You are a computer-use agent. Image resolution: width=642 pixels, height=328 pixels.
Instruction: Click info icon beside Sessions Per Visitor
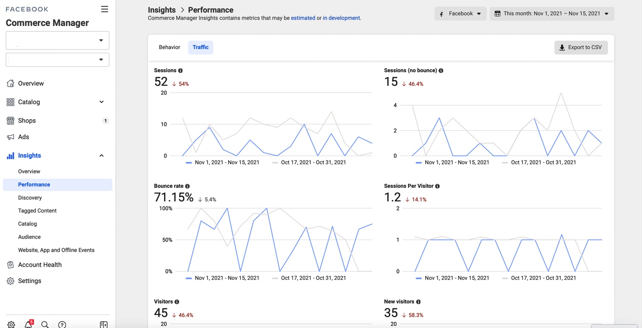(x=438, y=186)
